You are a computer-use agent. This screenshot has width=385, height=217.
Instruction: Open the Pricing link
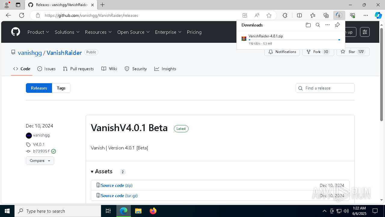pos(194,32)
